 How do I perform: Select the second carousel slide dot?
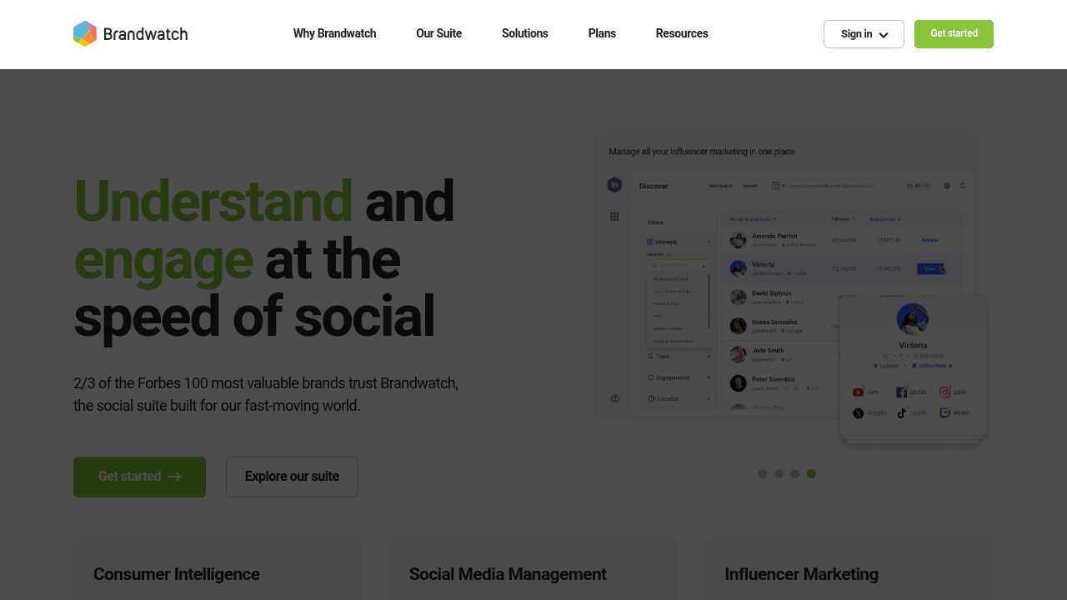pyautogui.click(x=779, y=474)
